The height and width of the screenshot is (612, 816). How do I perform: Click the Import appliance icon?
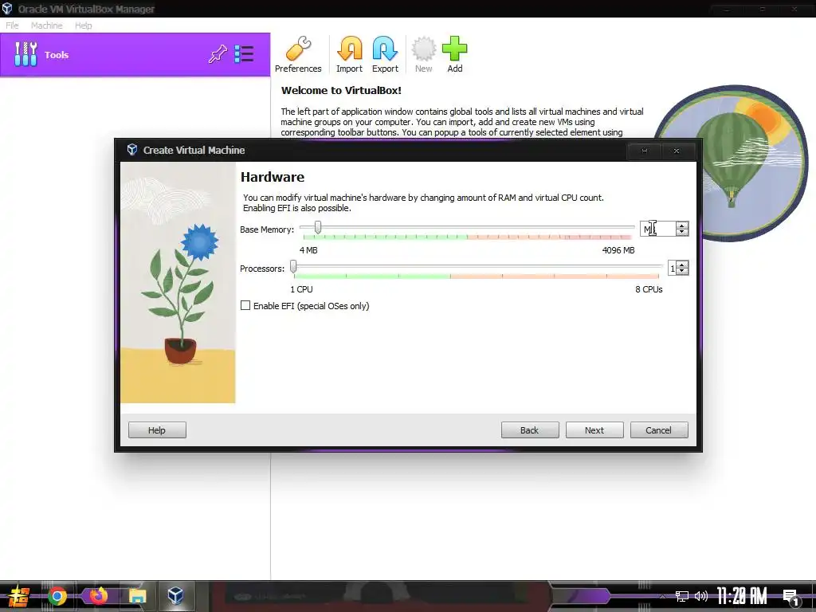point(349,55)
